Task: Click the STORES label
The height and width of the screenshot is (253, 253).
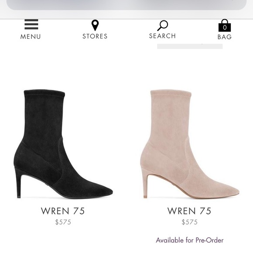Action: pos(95,36)
